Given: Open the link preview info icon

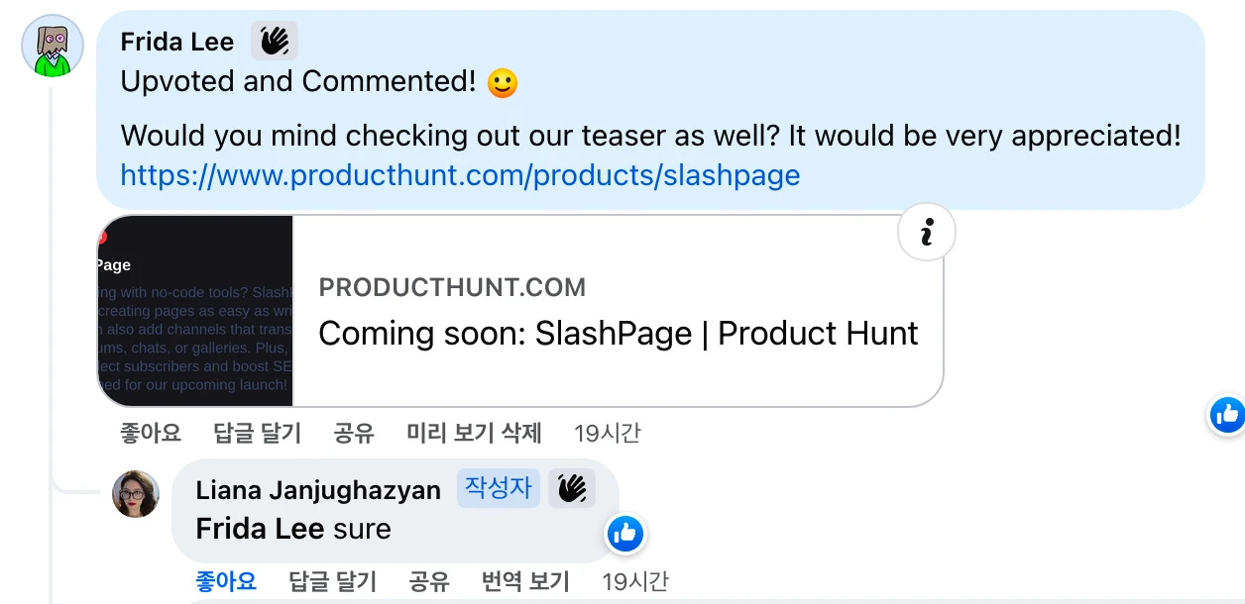Looking at the screenshot, I should coord(926,233).
